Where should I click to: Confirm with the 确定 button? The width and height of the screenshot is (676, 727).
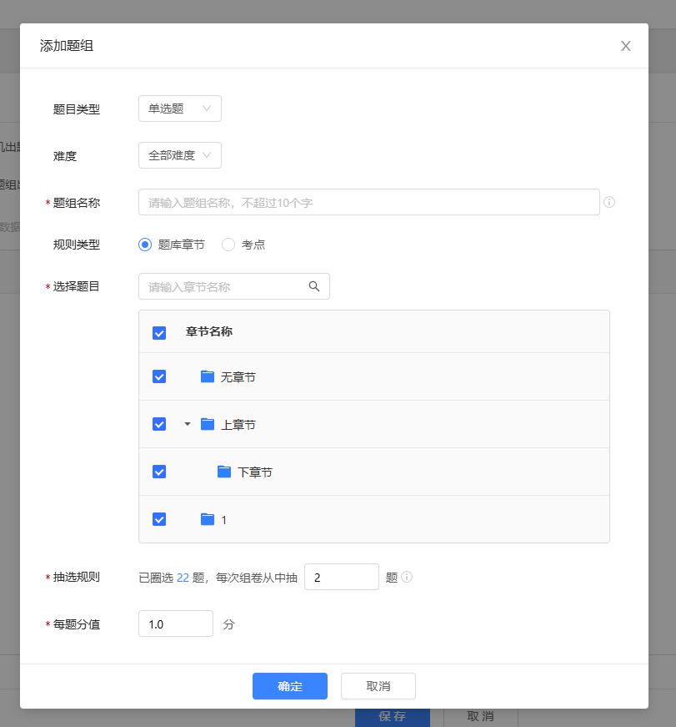pos(290,686)
